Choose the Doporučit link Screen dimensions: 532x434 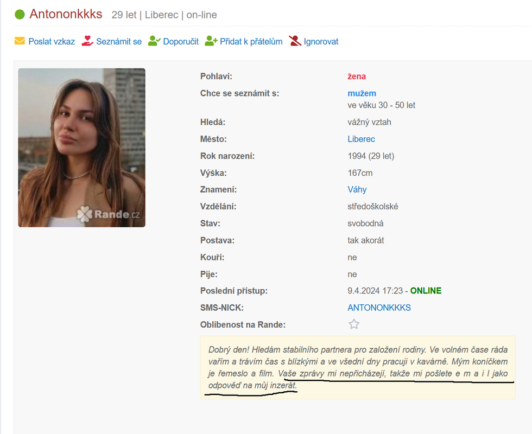pos(181,41)
